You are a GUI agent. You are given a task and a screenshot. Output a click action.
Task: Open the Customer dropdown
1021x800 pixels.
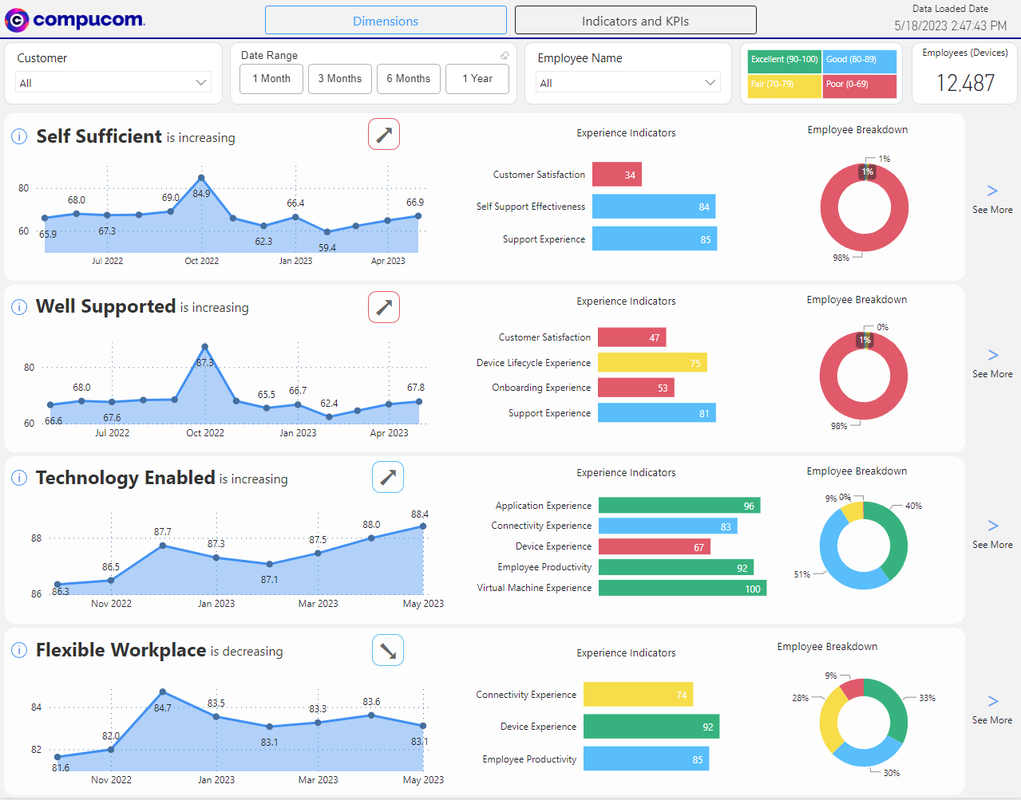coord(113,83)
